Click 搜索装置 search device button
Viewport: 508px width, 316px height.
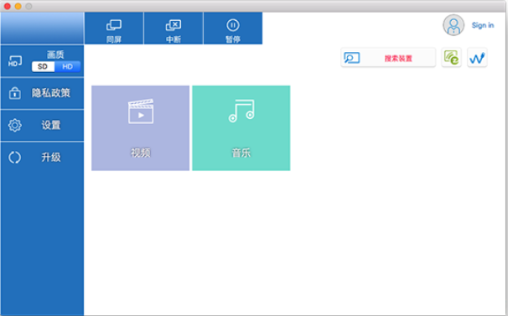[388, 58]
